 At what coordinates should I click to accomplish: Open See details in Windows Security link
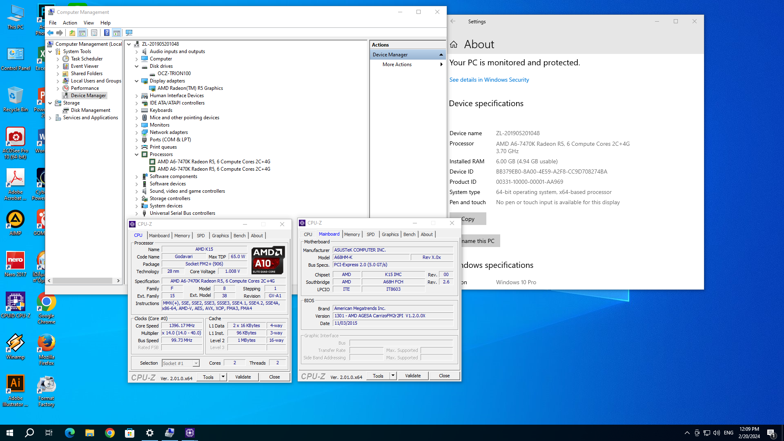(x=489, y=80)
